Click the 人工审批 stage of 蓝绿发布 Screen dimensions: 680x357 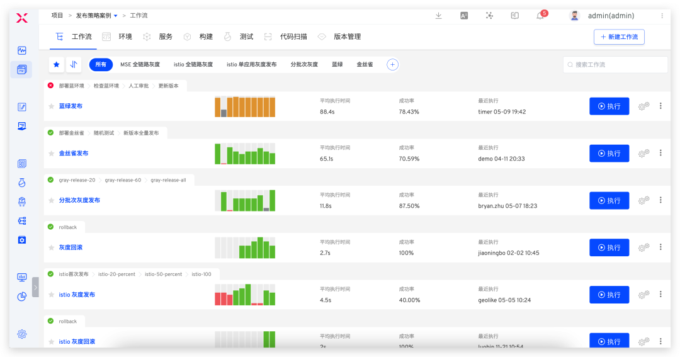[x=139, y=86]
